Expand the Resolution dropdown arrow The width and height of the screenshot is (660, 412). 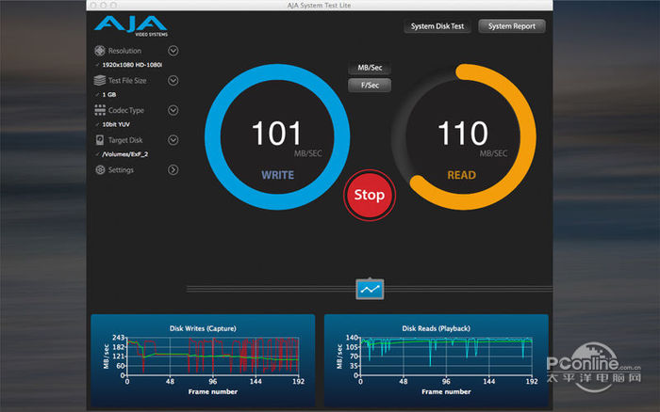[x=173, y=51]
